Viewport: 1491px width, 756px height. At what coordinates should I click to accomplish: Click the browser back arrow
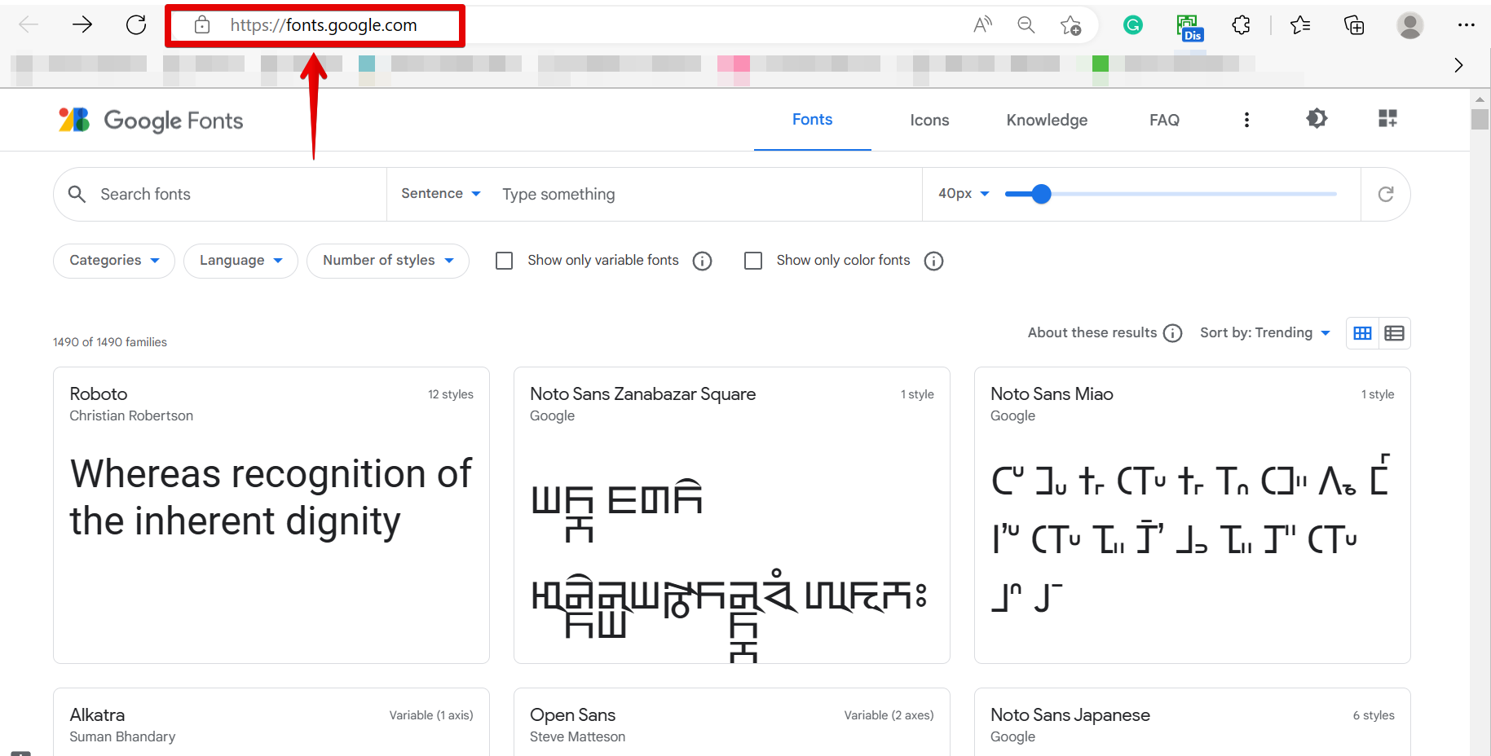[29, 25]
